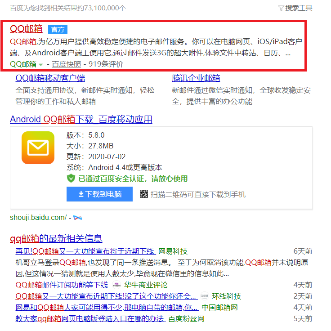Open news QQ邮箱邮件订阅功能等下线
Screen dimensions: 331x331
click(x=63, y=285)
